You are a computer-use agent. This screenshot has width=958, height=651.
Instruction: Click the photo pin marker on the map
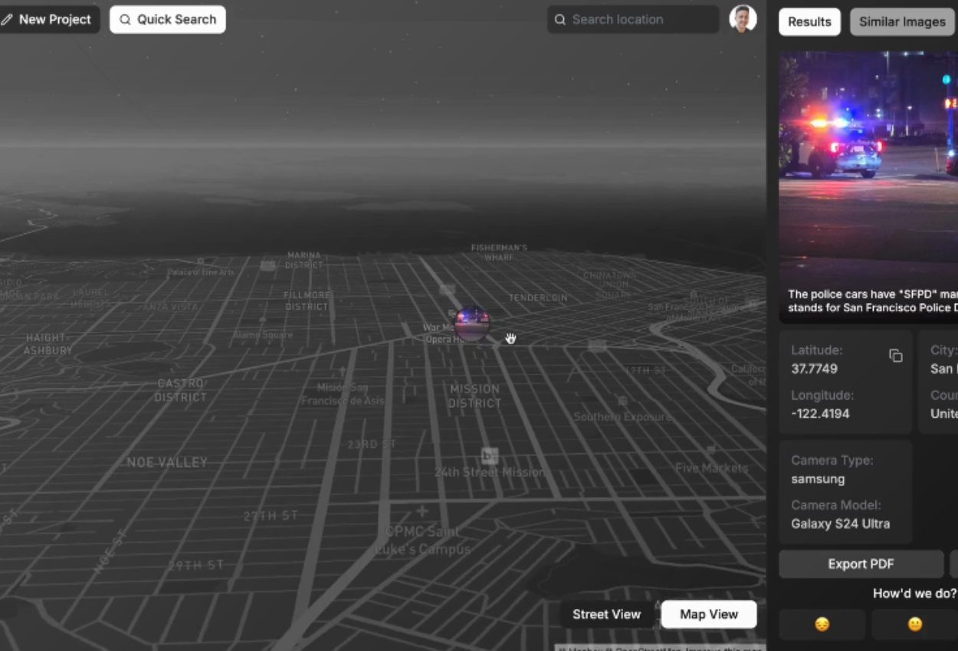coord(471,324)
